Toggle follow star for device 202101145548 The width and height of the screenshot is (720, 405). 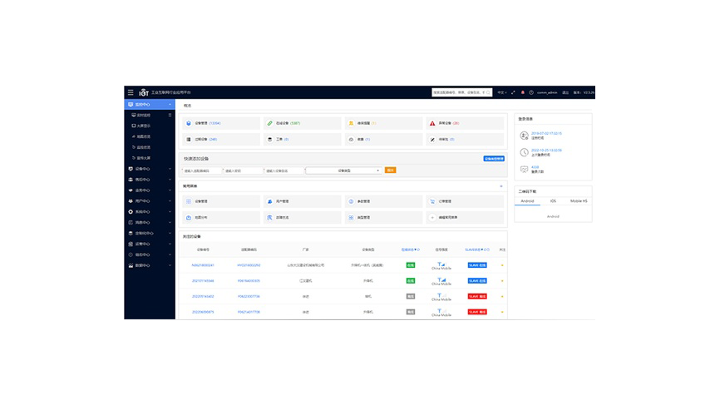pos(502,280)
